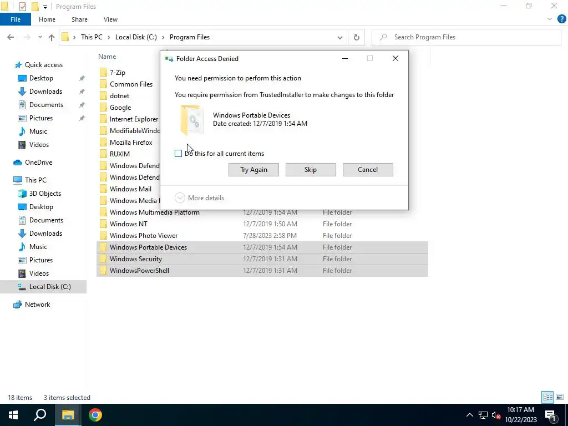The width and height of the screenshot is (568, 426).
Task: Select Local Disk (C:) in address path
Action: [x=136, y=37]
